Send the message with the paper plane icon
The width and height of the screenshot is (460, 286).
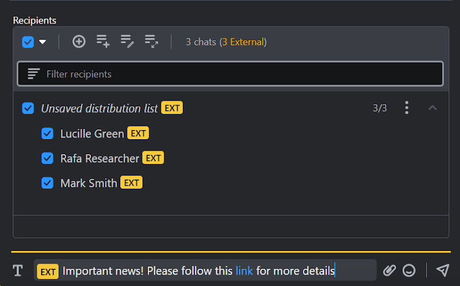click(x=443, y=270)
